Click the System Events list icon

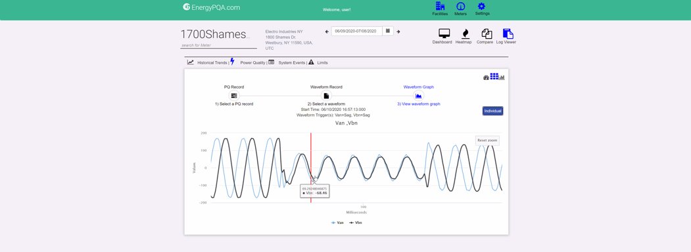tap(271, 62)
